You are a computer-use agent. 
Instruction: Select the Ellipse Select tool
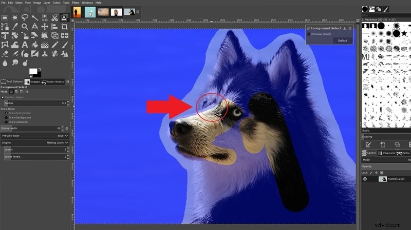[x=15, y=18]
